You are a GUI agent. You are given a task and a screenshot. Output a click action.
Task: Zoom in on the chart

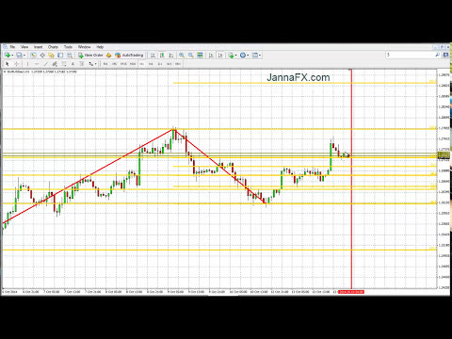[x=182, y=56]
